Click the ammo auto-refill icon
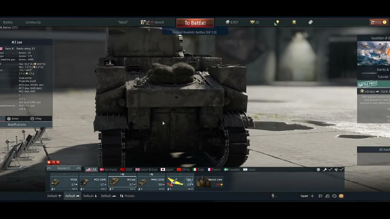 click(x=336, y=169)
